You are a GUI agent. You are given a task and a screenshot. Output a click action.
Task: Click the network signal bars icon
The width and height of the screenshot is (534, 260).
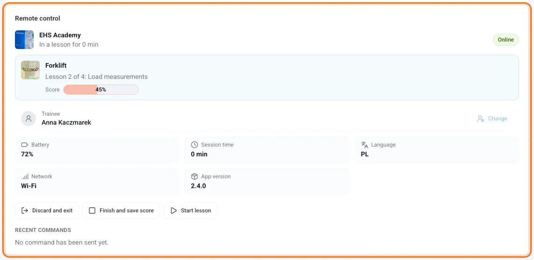[25, 177]
